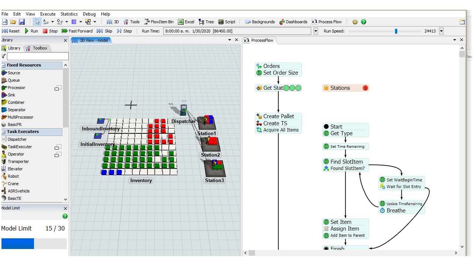Select the Crane library object

tap(13, 184)
